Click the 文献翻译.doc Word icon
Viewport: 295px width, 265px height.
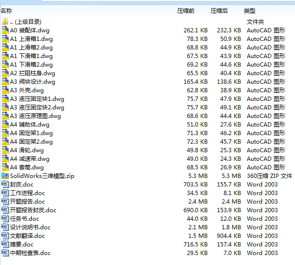click(x=5, y=236)
